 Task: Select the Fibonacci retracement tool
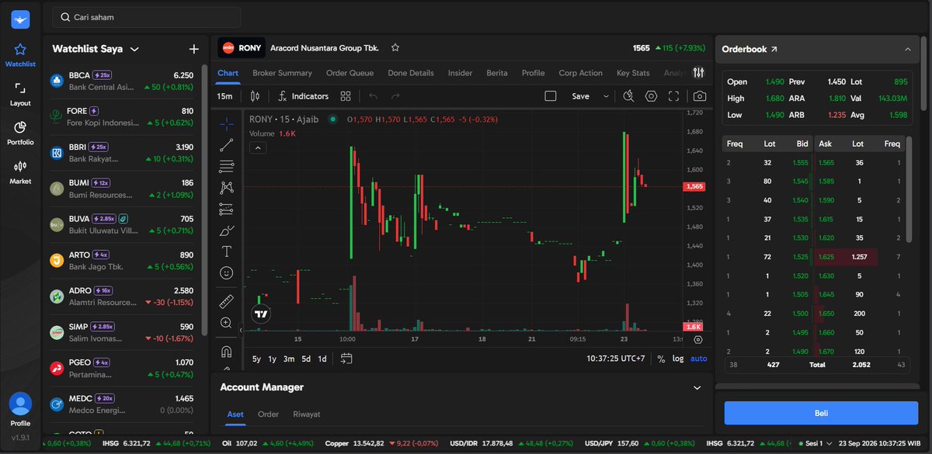(226, 166)
